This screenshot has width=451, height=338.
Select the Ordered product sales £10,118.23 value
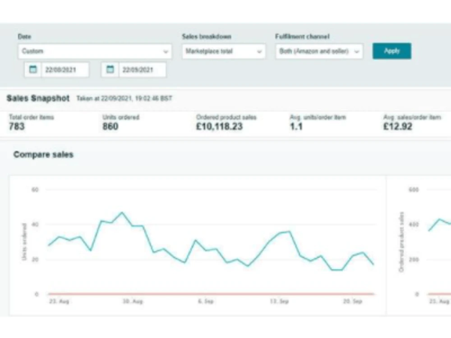[220, 127]
